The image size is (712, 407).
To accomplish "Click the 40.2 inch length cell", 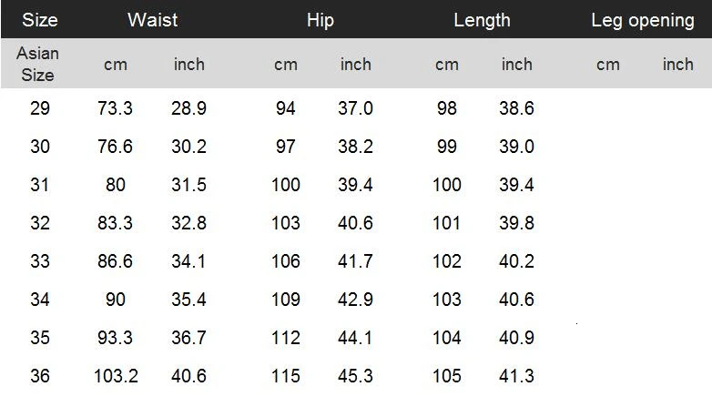I will [516, 261].
